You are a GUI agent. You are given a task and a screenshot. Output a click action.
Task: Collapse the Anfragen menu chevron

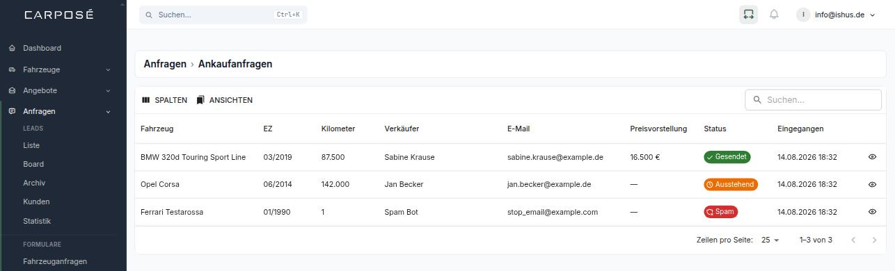(108, 111)
